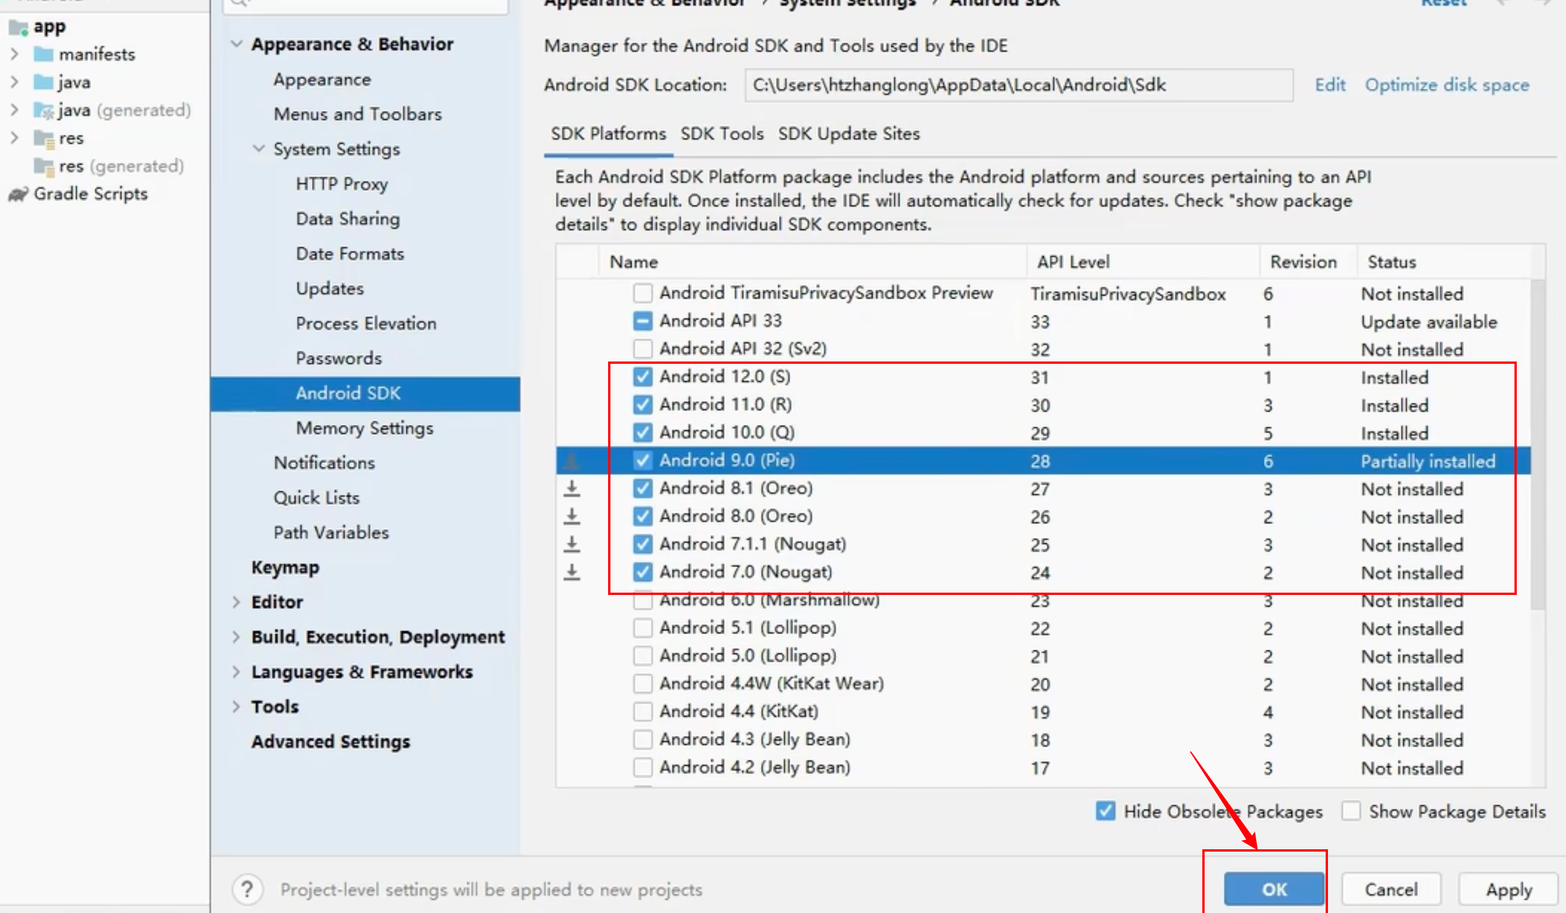Expand the Tools settings section

236,707
